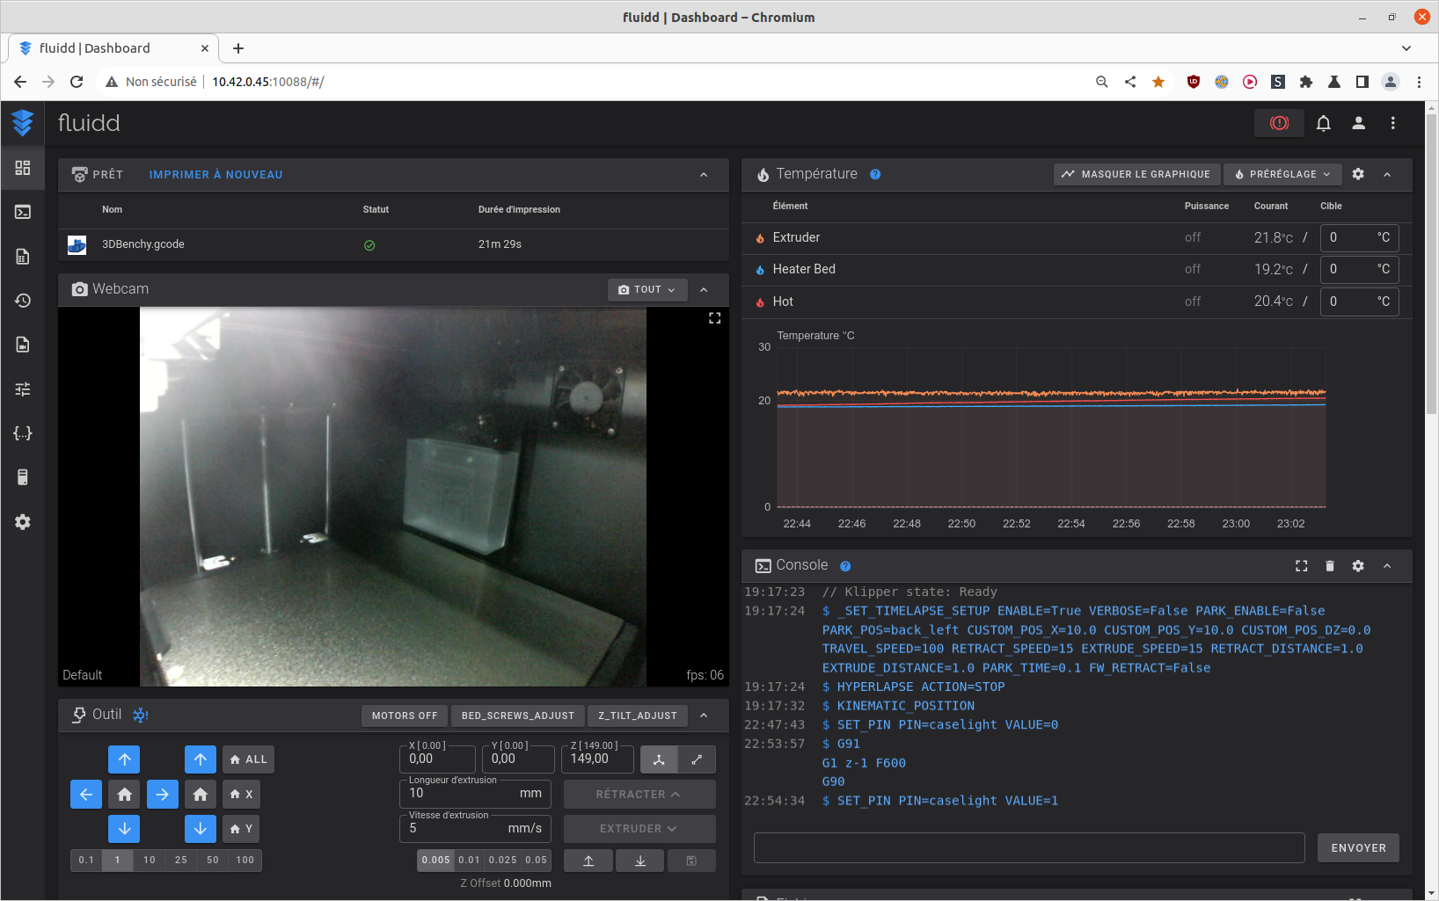Switch to fluidd Dashboard browser tab
The image size is (1439, 901).
(x=113, y=48)
